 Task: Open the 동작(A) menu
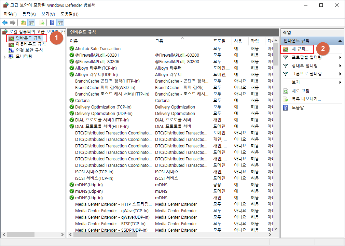(x=29, y=14)
